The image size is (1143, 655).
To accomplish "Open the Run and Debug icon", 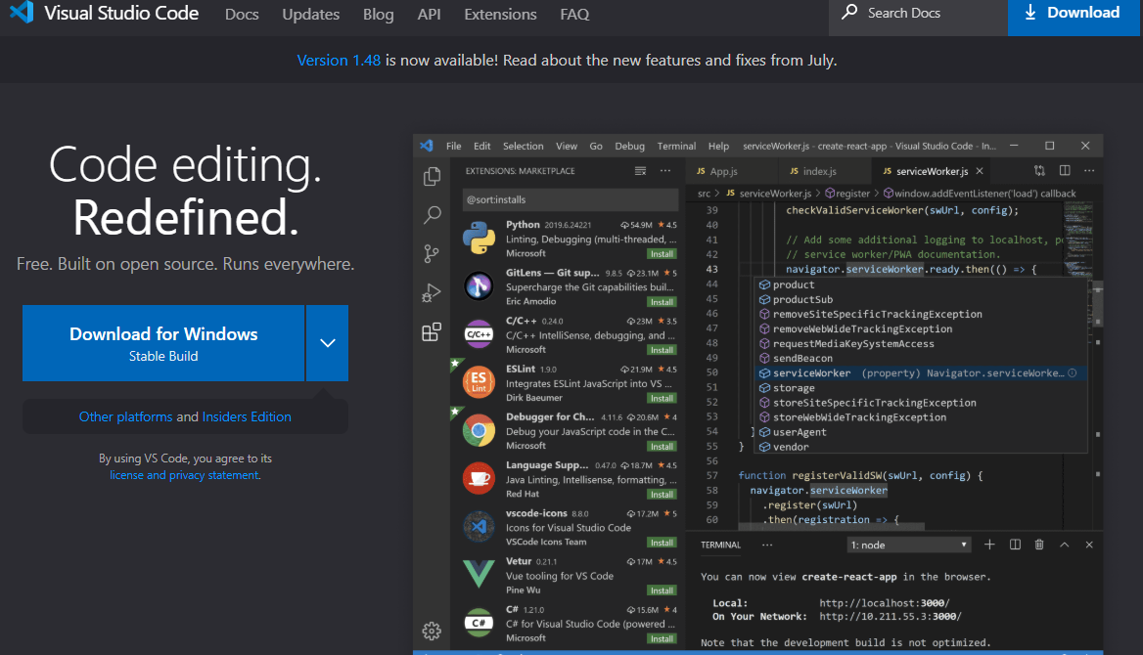I will [x=432, y=293].
